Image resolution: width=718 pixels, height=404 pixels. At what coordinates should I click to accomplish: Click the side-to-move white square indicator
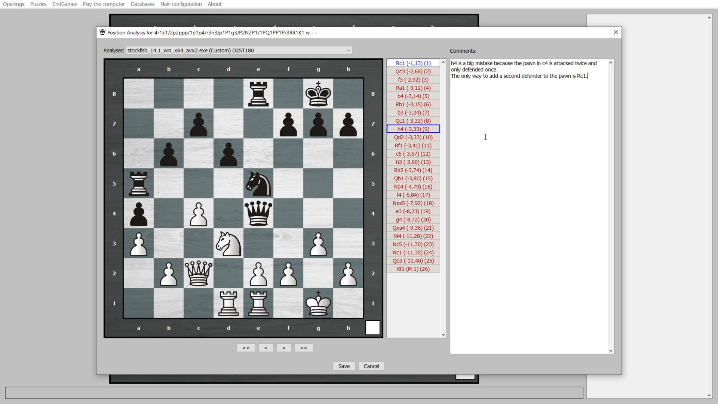tap(373, 328)
